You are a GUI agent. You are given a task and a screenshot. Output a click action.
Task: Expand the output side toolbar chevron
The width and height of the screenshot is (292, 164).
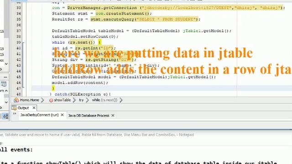pyautogui.click(x=15, y=113)
